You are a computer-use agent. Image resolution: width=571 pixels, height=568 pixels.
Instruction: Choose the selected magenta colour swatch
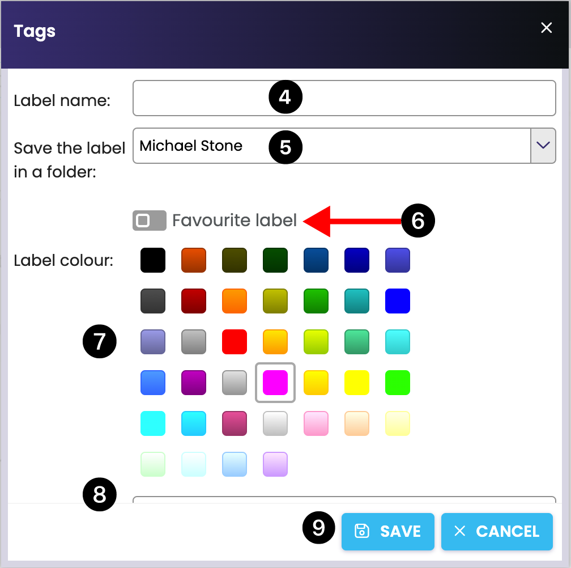pos(275,383)
